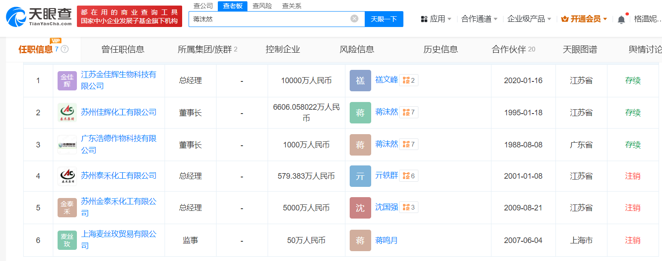
Task: Click the 579.383万人民币 capital cell
Action: (x=306, y=176)
